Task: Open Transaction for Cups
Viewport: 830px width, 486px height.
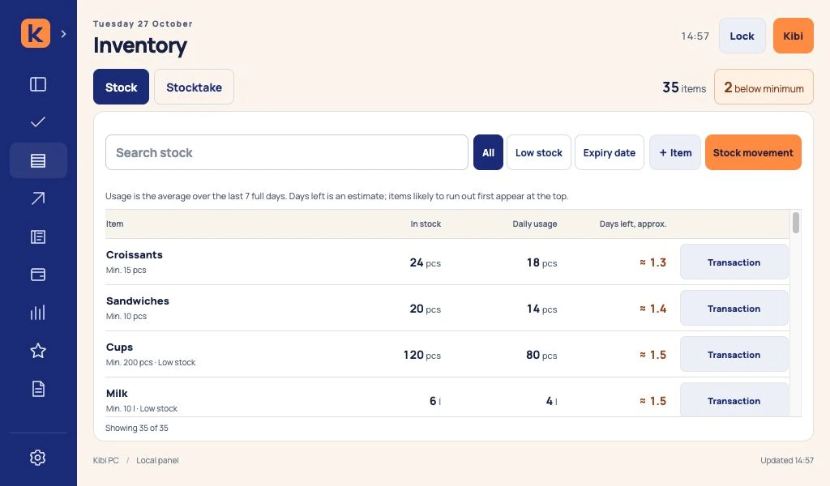Action: 734,354
